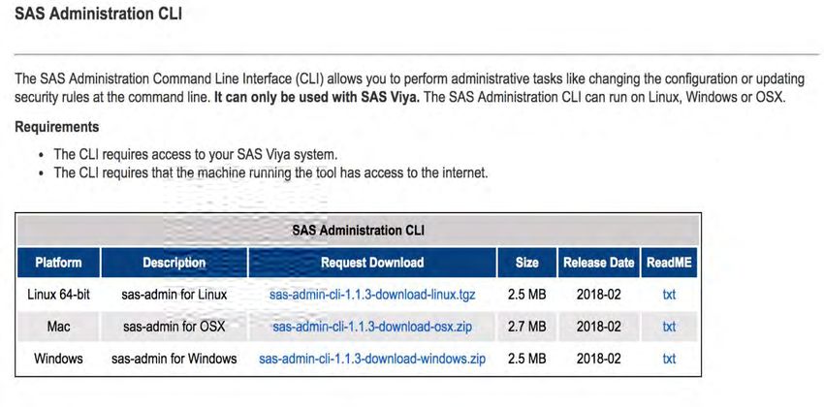Click the Size column header
The width and height of the screenshot is (824, 407).
point(526,262)
